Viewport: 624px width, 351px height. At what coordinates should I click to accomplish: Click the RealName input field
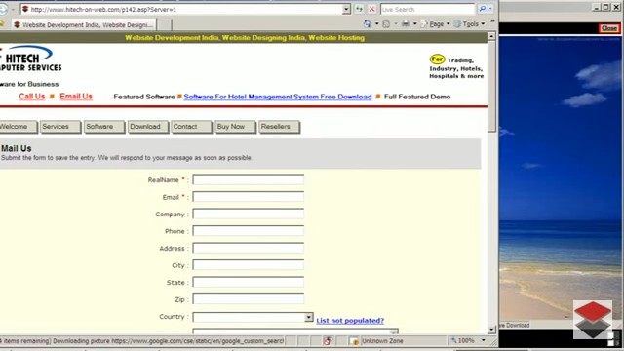click(249, 179)
